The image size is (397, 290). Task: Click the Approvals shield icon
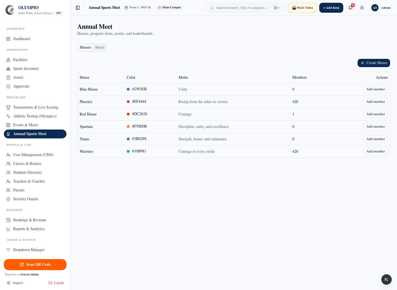point(8,86)
